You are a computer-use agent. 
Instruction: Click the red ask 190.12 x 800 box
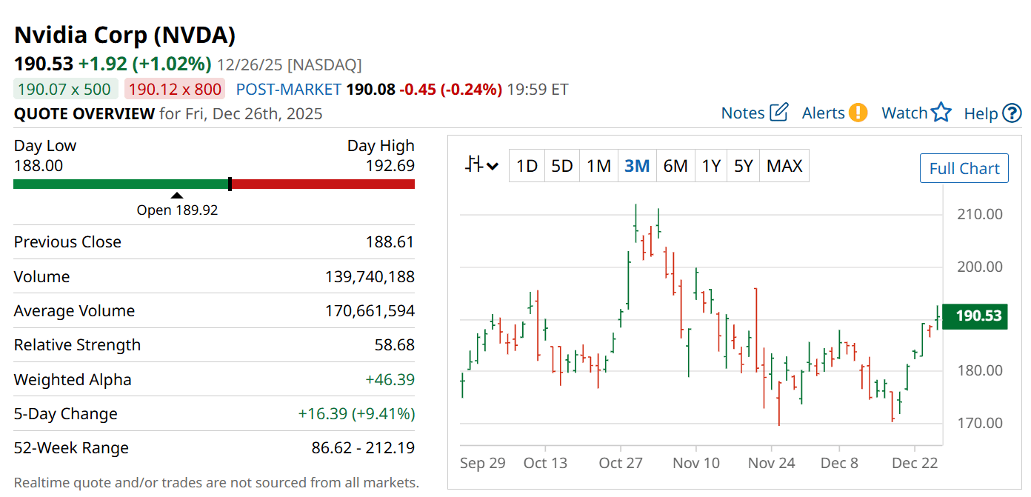point(175,90)
